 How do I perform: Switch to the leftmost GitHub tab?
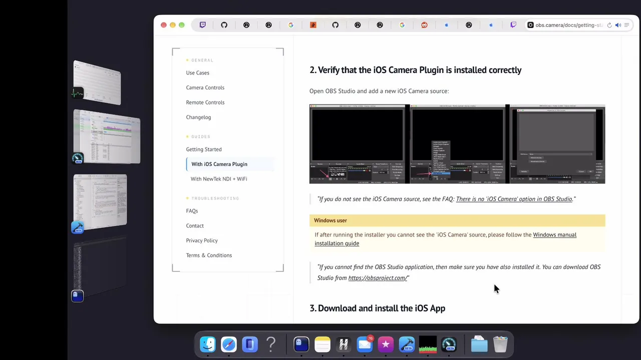click(224, 25)
